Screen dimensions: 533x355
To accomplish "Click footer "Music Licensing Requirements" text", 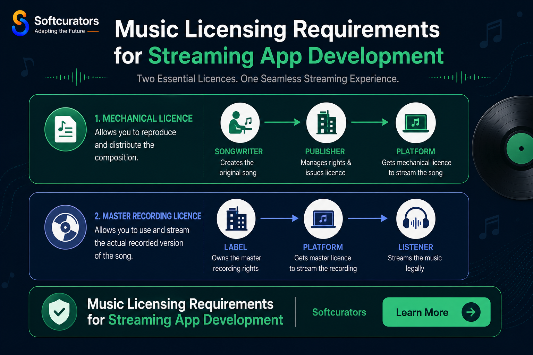I will pos(180,304).
